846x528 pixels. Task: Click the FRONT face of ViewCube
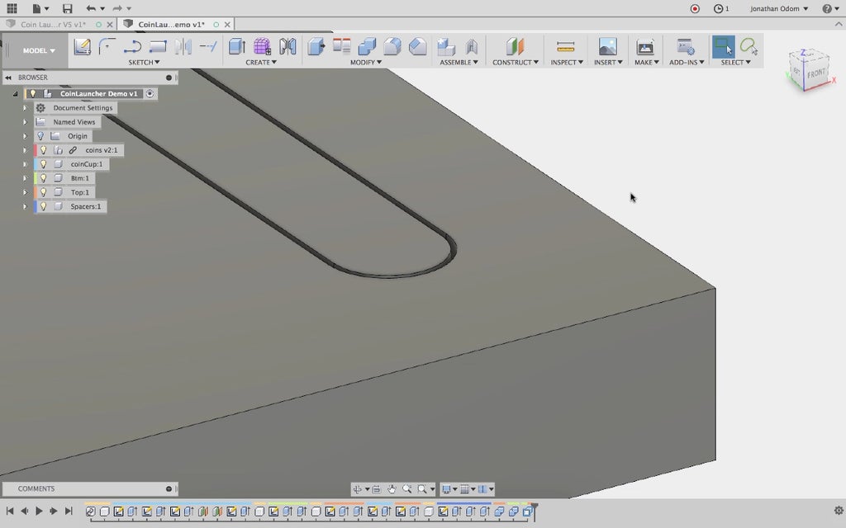click(816, 73)
